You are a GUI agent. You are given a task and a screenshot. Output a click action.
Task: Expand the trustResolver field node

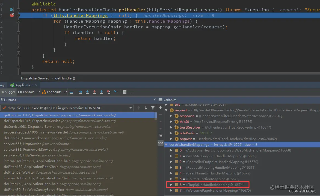pos(171,127)
